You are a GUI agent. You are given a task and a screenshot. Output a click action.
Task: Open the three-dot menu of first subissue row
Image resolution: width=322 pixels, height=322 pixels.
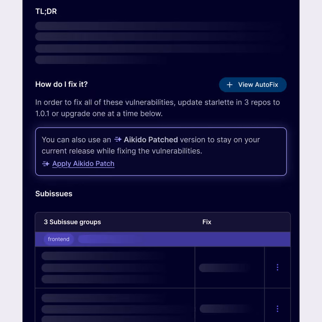point(277,267)
